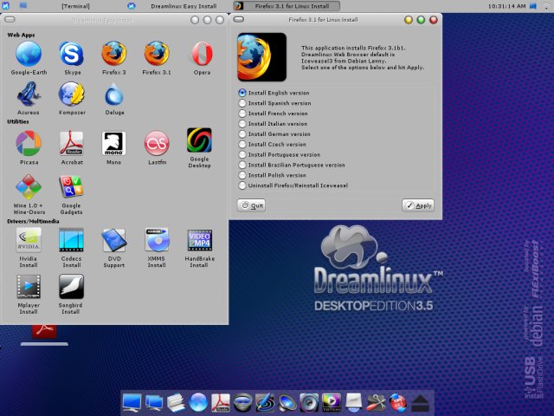Select Install Portuguese version radio button
The height and width of the screenshot is (416, 554).
[x=242, y=154]
